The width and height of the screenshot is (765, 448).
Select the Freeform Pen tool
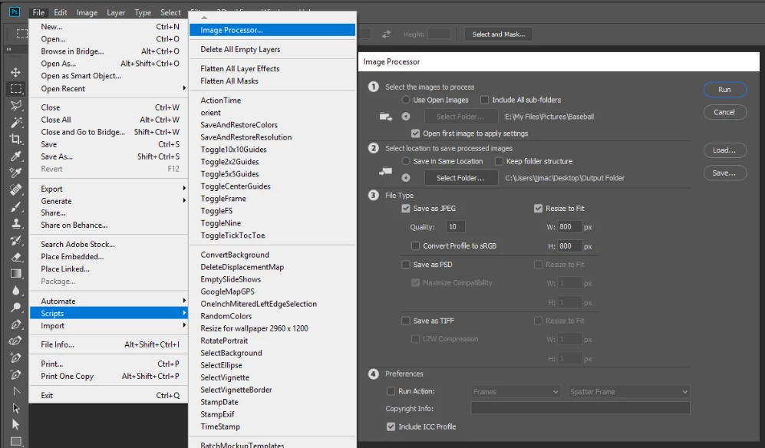coord(15,341)
